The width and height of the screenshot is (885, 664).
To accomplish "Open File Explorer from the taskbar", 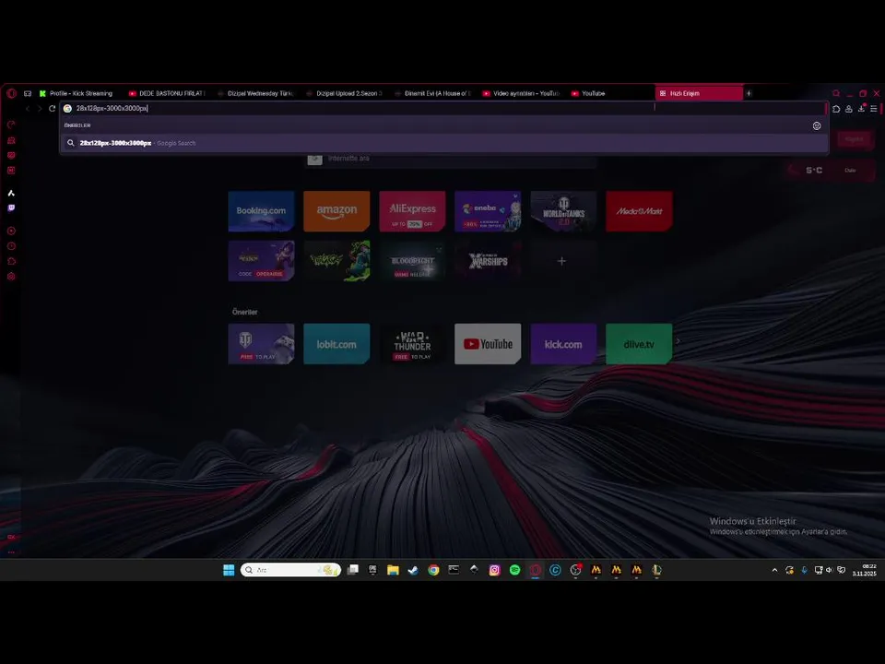I will click(x=393, y=570).
